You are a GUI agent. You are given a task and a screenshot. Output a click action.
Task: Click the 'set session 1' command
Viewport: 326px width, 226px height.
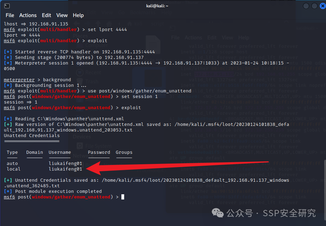(140, 97)
